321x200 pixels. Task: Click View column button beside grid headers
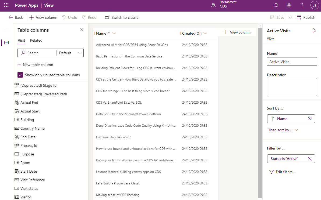point(237,32)
